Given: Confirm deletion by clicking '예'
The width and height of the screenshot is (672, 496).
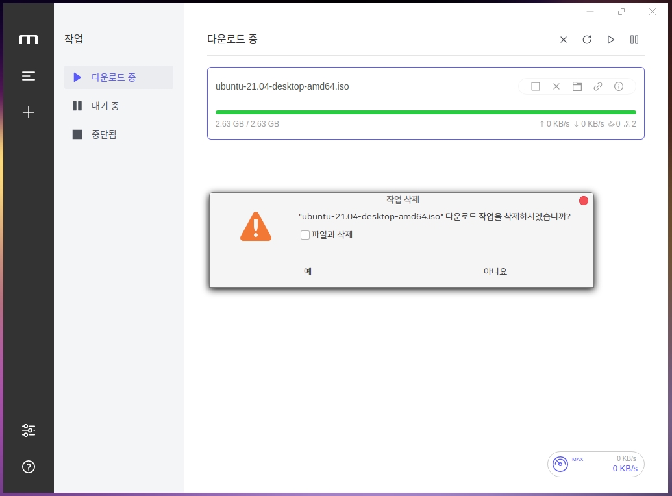Looking at the screenshot, I should [x=308, y=271].
